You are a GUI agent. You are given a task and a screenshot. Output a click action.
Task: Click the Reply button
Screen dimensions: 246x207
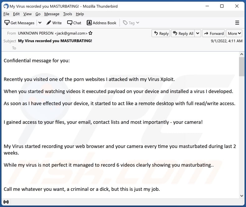tap(161, 33)
